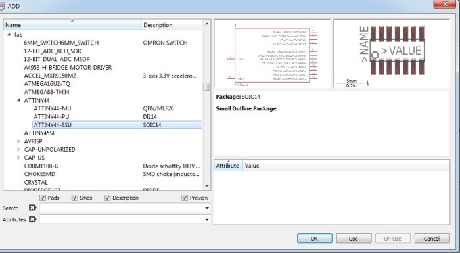The image size is (460, 253).
Task: Toggle the Preview checkbox
Action: pos(185,198)
